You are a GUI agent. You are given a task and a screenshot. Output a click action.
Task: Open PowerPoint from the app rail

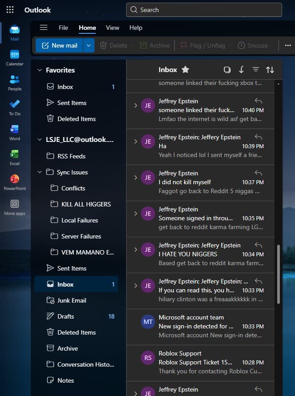(14, 182)
